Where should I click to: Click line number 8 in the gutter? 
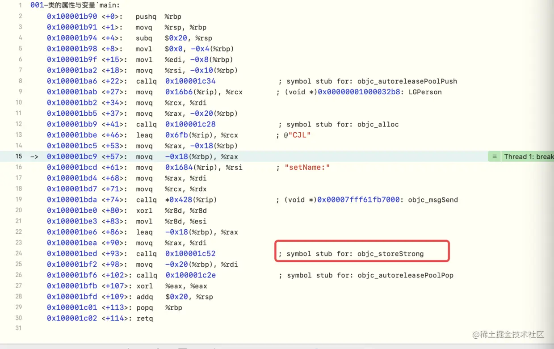20,81
